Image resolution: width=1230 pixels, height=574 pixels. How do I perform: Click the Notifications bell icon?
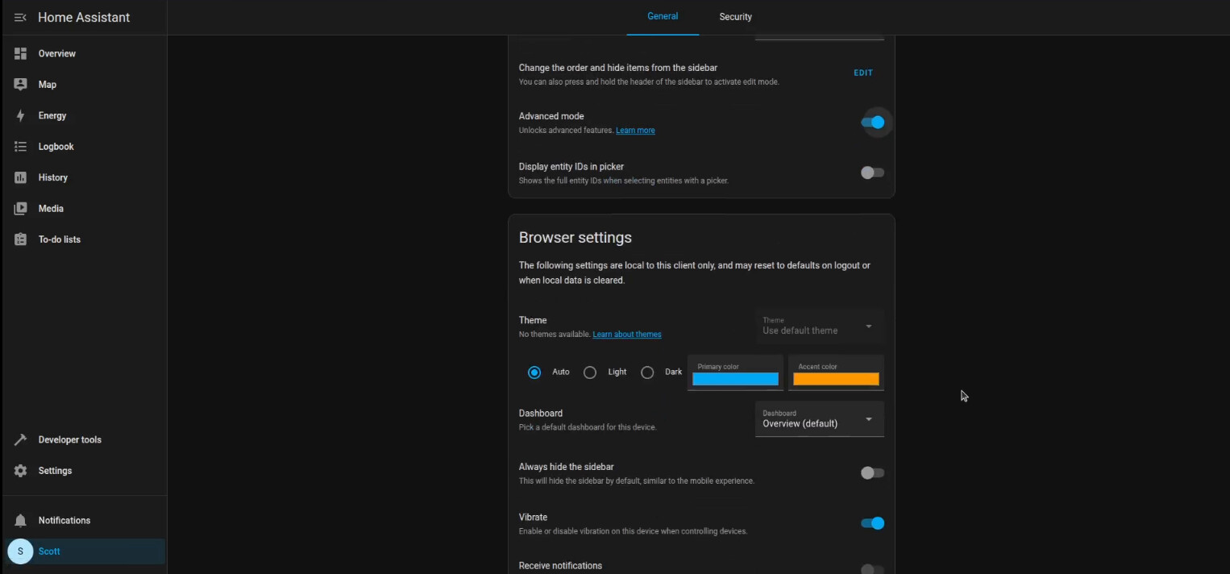coord(21,521)
